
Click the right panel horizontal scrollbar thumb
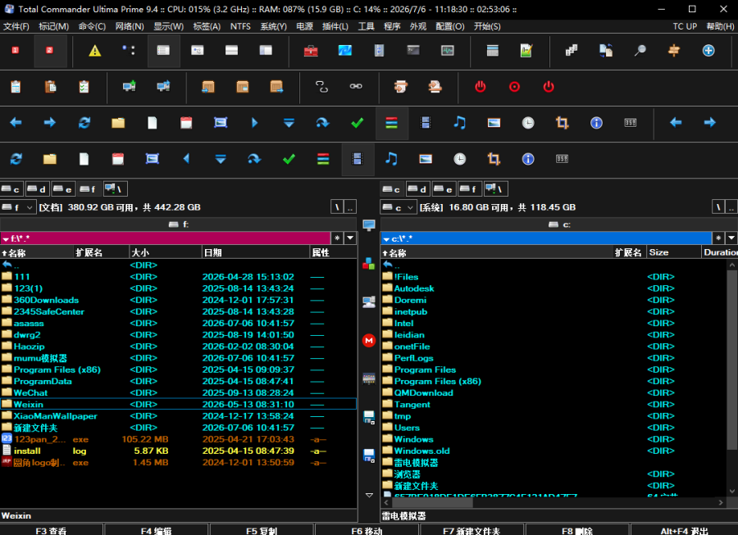point(432,502)
